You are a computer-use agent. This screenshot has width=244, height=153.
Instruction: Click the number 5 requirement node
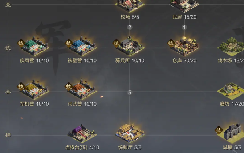pyautogui.click(x=130, y=93)
